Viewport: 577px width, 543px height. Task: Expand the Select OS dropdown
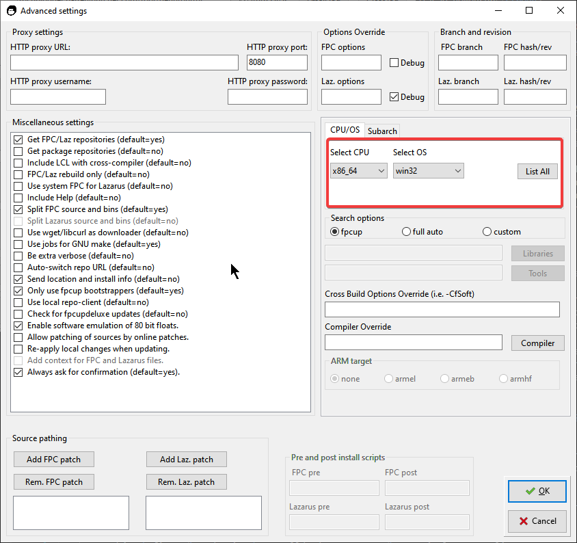point(429,171)
